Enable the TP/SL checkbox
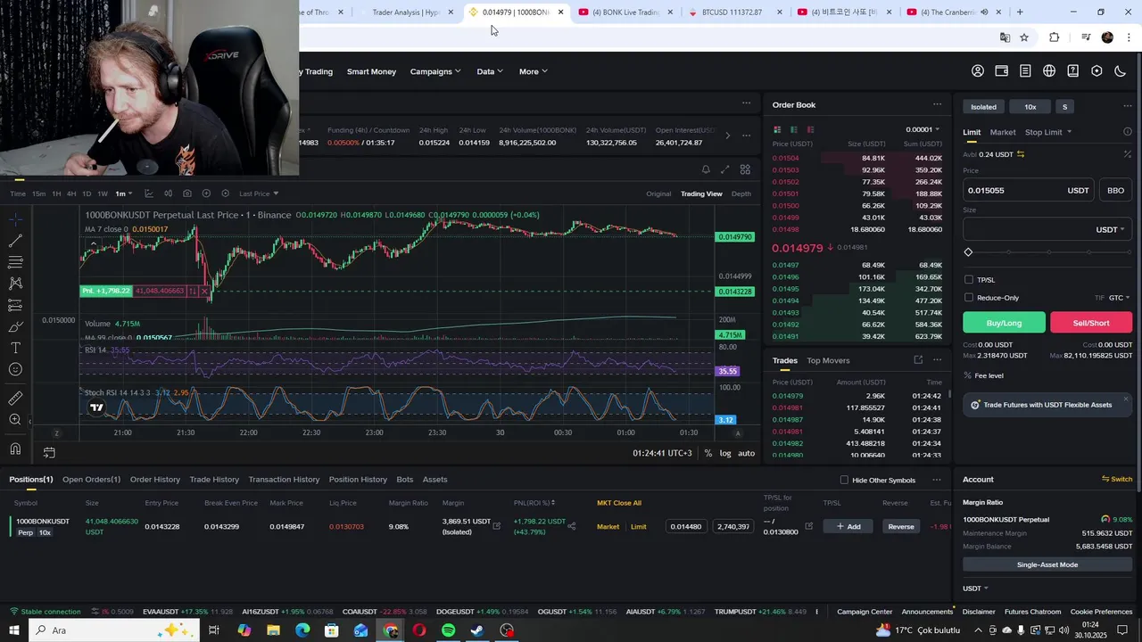 click(x=969, y=280)
